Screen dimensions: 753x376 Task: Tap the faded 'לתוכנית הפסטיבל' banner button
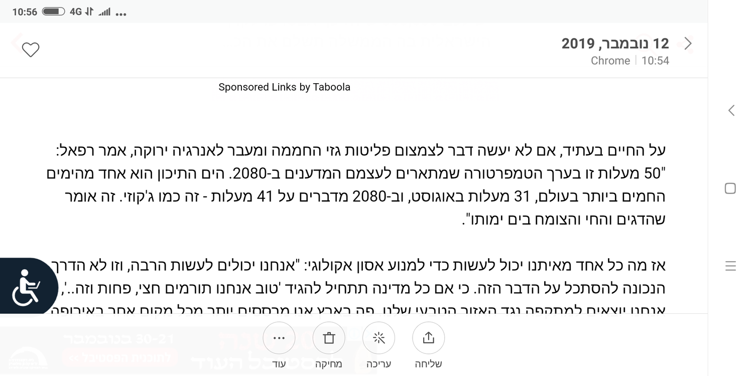pyautogui.click(x=120, y=357)
